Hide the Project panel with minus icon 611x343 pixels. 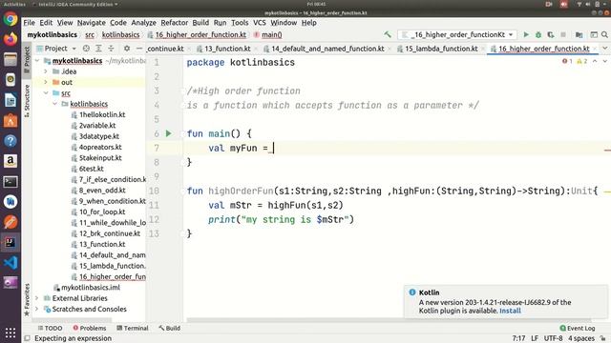(x=139, y=49)
